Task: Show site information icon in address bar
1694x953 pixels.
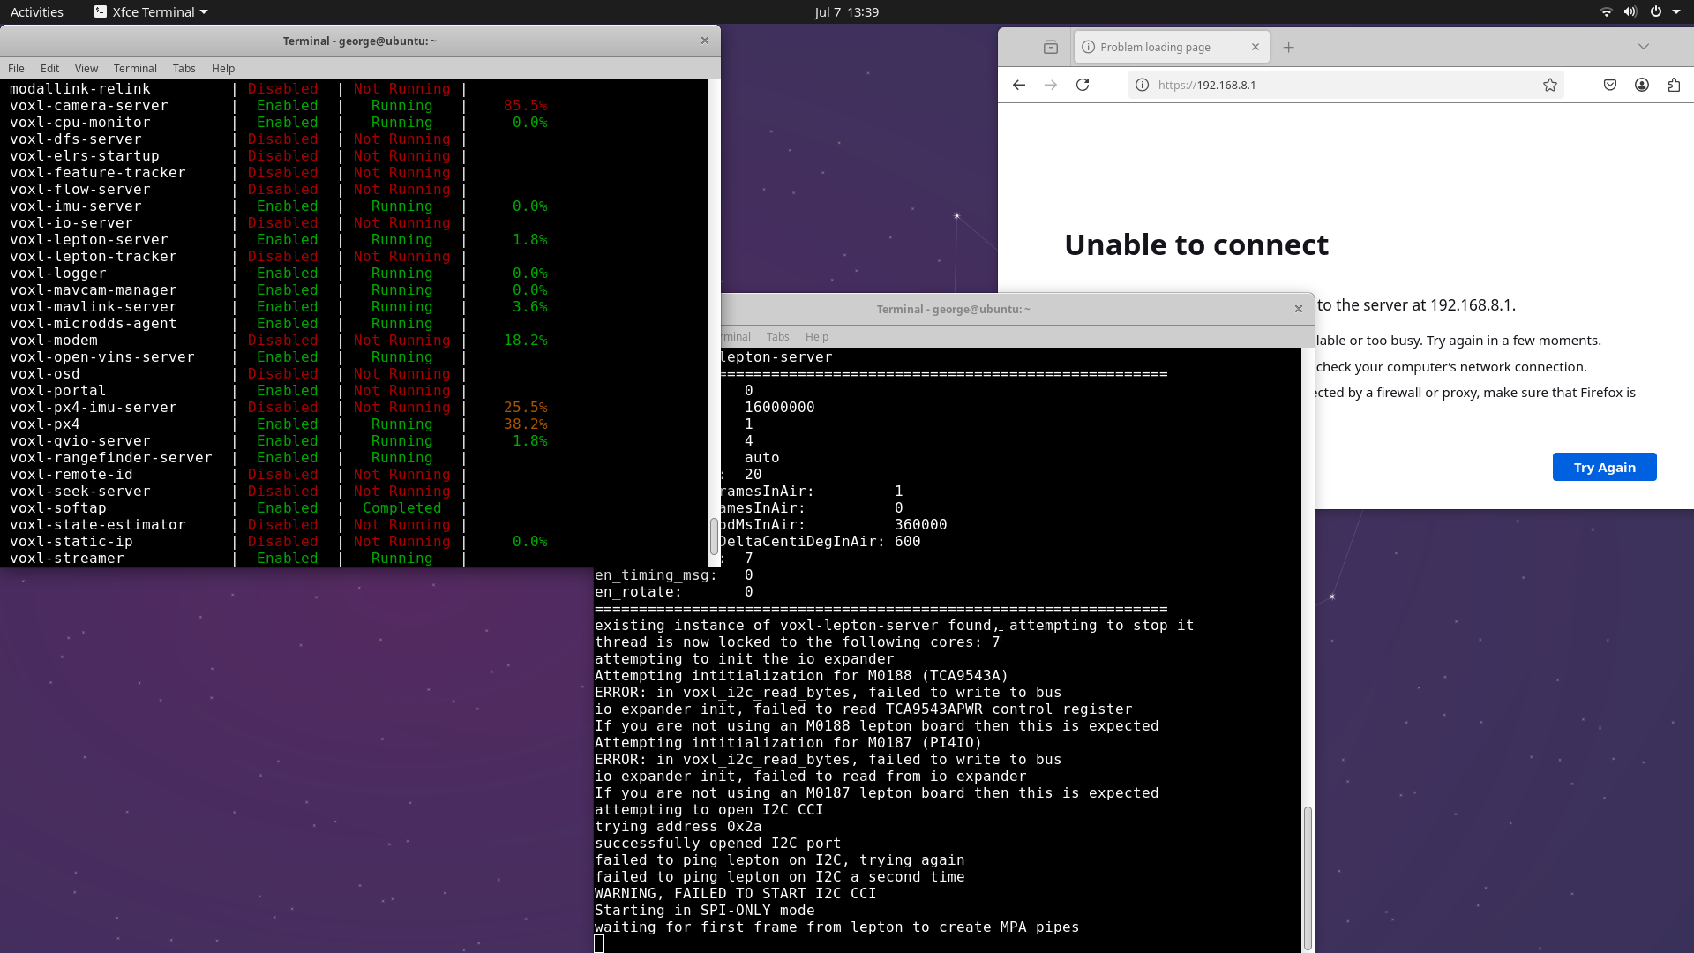Action: tap(1142, 85)
